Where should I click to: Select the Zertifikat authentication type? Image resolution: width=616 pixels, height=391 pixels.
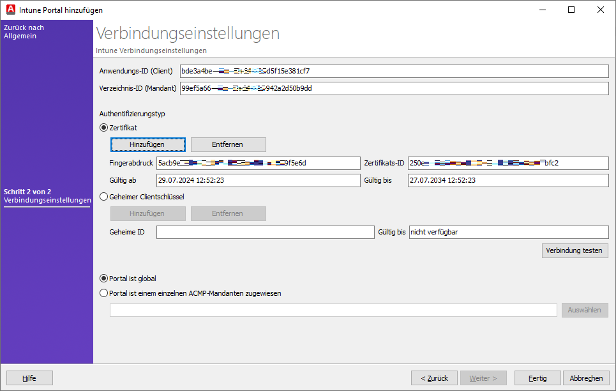coord(103,128)
